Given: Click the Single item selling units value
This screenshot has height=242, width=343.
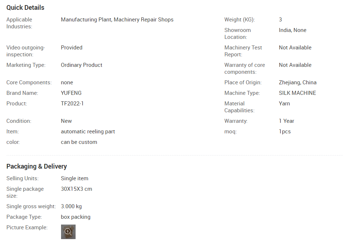Looking at the screenshot, I should coord(74,178).
